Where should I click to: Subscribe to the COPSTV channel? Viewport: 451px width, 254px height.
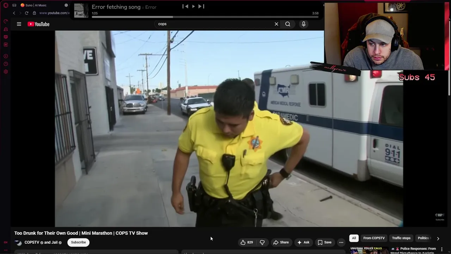pyautogui.click(x=78, y=242)
